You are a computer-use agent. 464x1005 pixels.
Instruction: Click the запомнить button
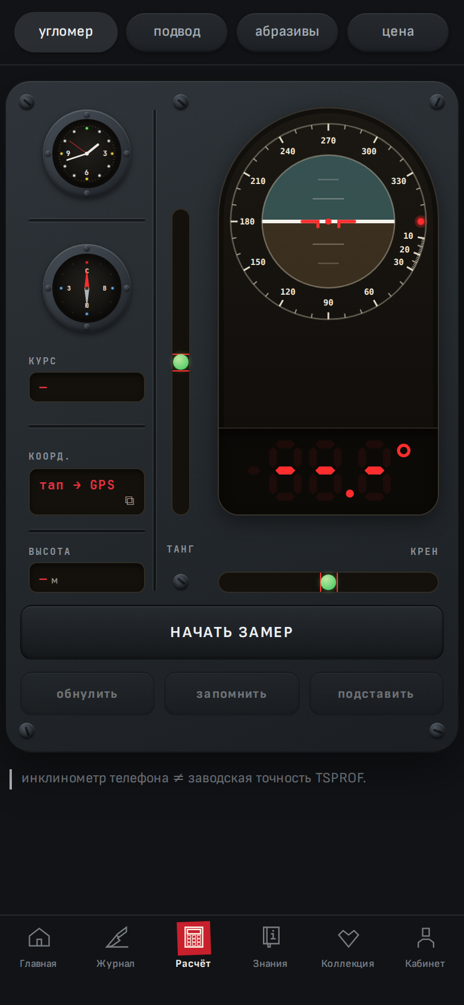[x=232, y=694]
